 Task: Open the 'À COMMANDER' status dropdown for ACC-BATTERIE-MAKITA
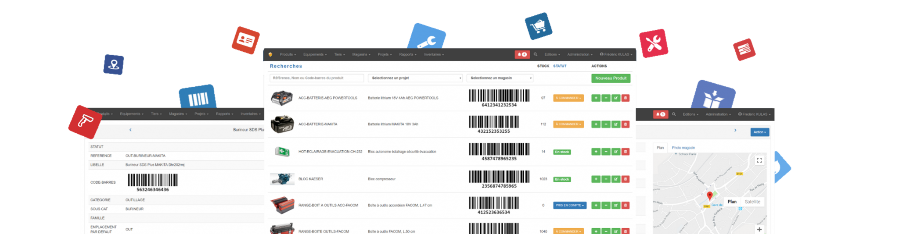click(x=568, y=124)
